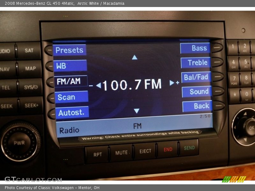Dial digit 8 TUV on keypad
Viewport: 255px width, 191px height.
246,79
